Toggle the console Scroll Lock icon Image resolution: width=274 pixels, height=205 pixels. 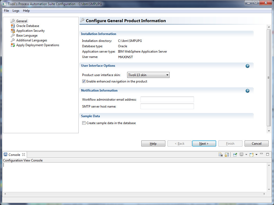coord(227,155)
